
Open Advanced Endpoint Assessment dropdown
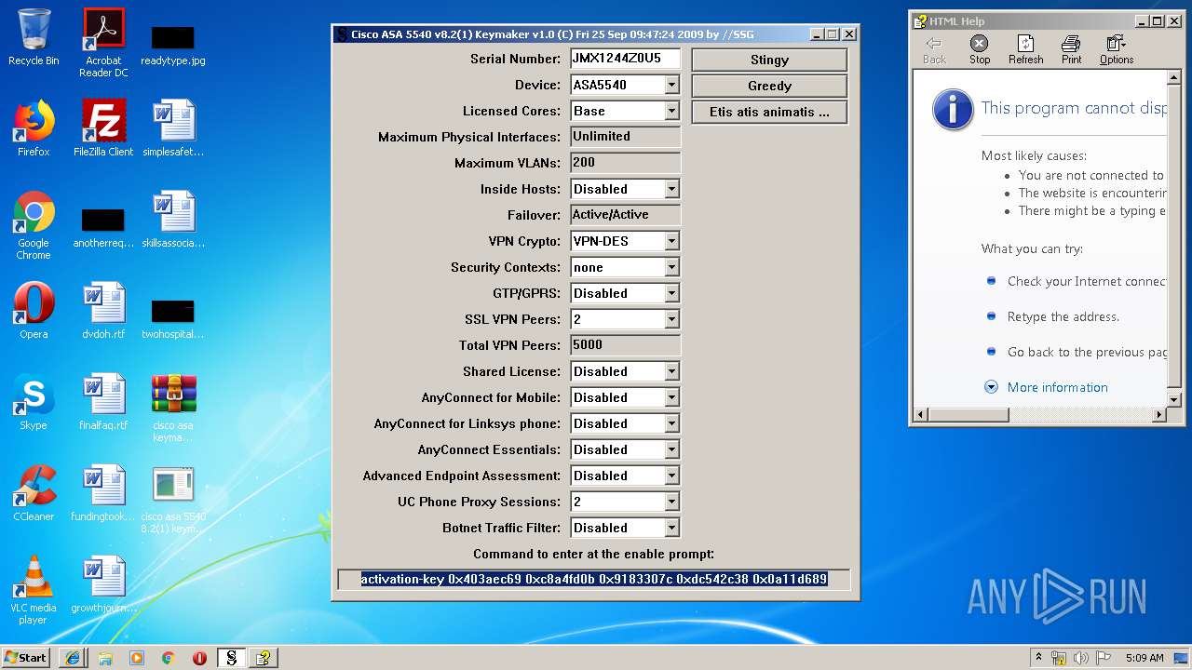pyautogui.click(x=671, y=476)
